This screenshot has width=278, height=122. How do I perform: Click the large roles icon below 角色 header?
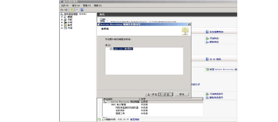(104, 20)
